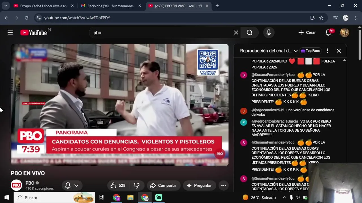Screen dimensions: 362x203
Task: Dislike the PBO EN VIVO video
Action: point(137,186)
